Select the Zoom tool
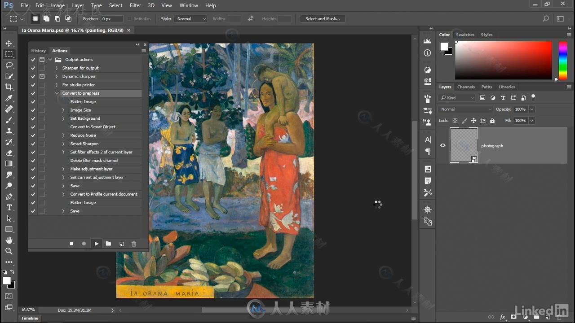Viewport: 575px width, 323px height. click(9, 251)
